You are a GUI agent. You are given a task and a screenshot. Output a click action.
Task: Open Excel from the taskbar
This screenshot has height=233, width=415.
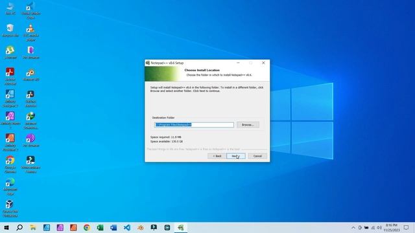[x=100, y=227]
